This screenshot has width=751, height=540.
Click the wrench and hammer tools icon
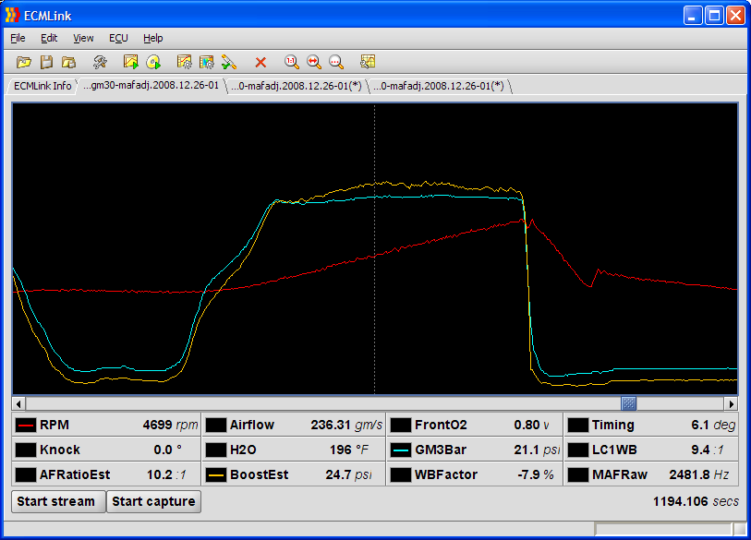[x=100, y=62]
